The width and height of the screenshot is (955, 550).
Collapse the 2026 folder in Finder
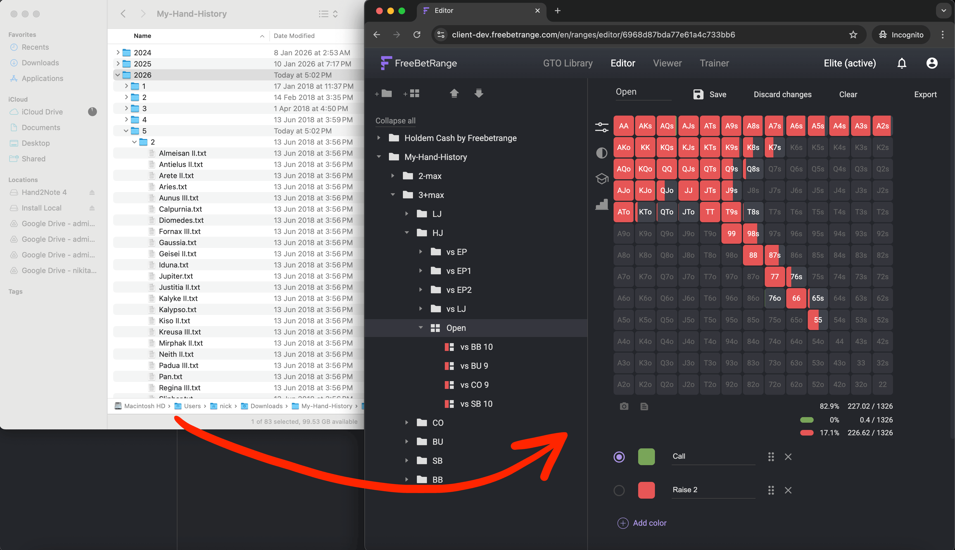[118, 75]
